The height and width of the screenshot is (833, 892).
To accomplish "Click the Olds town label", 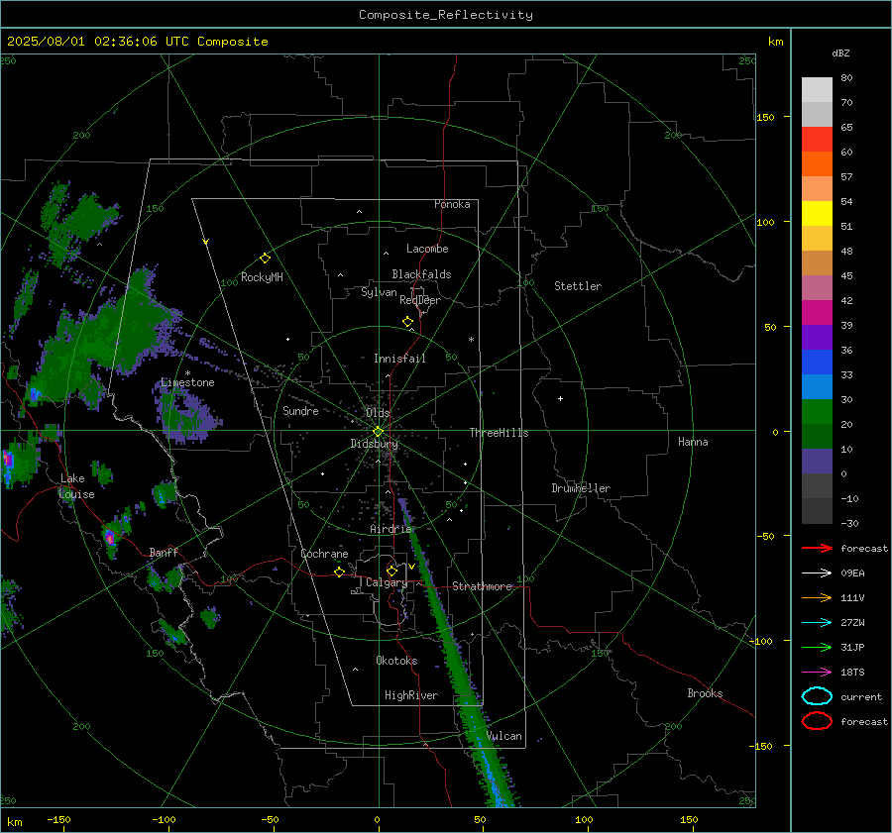I will tap(378, 413).
